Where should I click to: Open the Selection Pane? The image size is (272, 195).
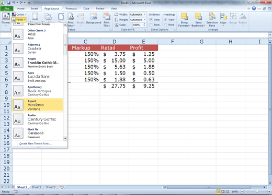point(212,19)
